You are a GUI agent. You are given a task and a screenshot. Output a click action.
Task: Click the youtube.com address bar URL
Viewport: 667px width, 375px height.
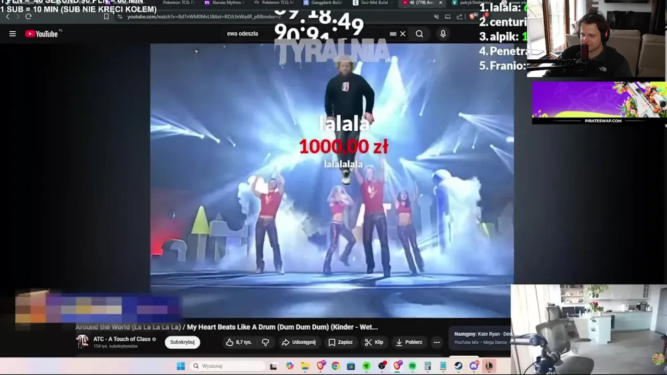pos(204,17)
